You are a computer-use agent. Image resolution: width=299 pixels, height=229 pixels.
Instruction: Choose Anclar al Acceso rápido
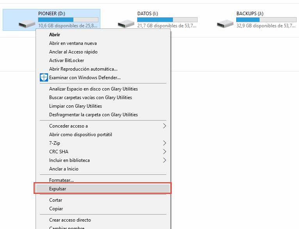(73, 52)
